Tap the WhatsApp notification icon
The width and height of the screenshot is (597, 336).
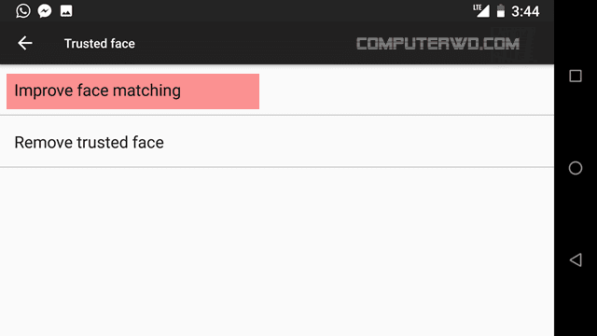[22, 10]
